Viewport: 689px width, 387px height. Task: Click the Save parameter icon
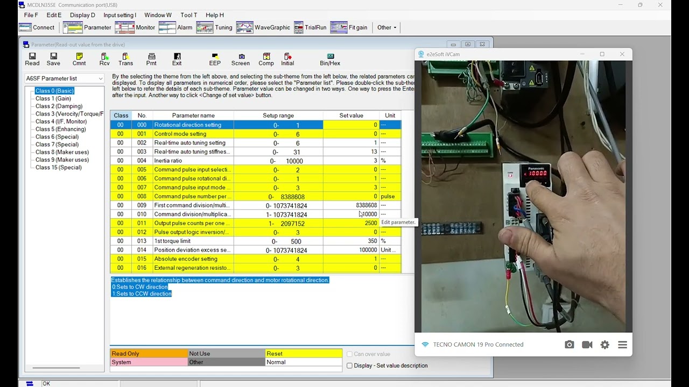53,59
